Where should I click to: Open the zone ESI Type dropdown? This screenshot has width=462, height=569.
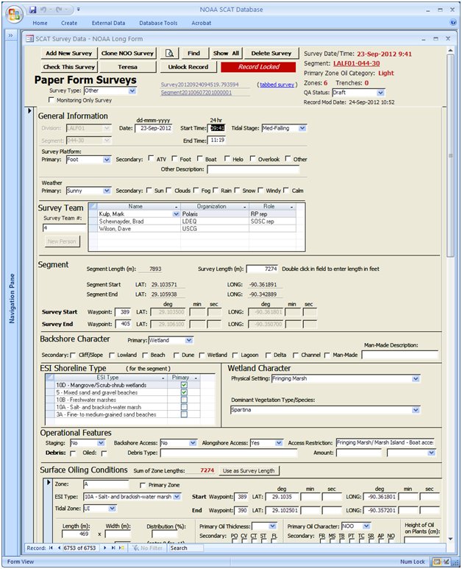(177, 497)
